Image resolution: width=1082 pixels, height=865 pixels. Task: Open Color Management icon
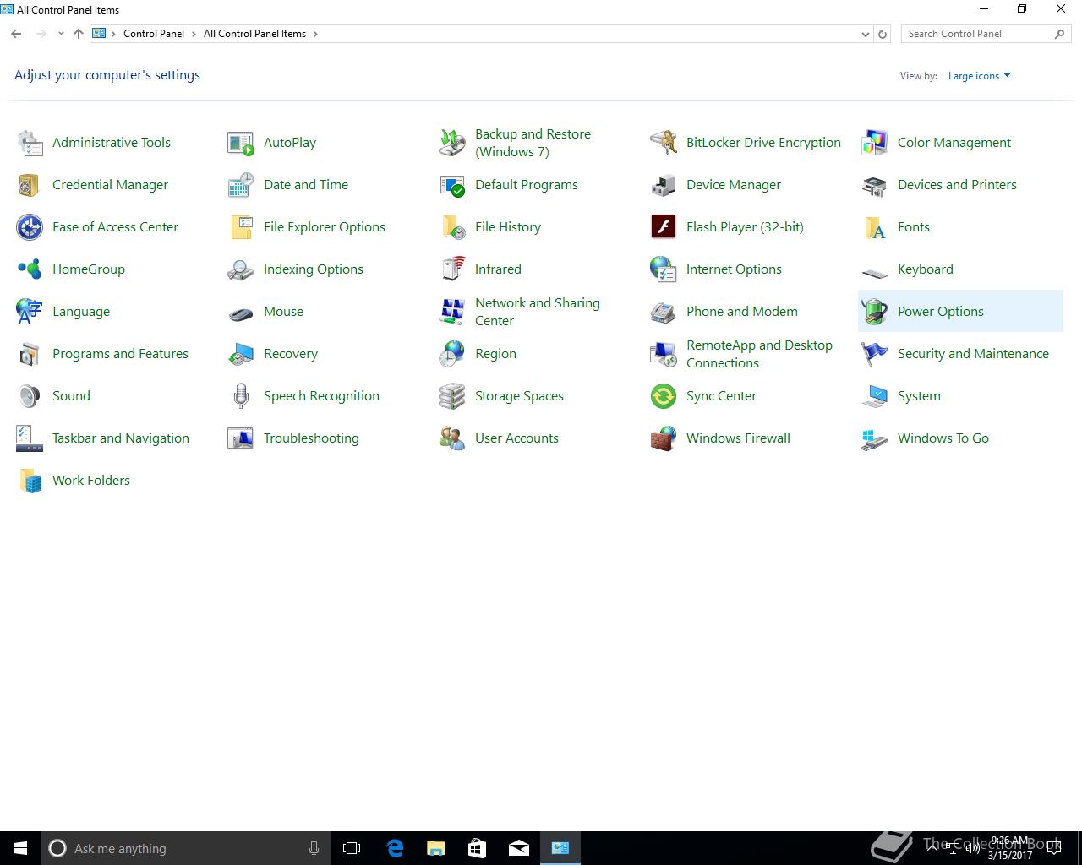875,143
